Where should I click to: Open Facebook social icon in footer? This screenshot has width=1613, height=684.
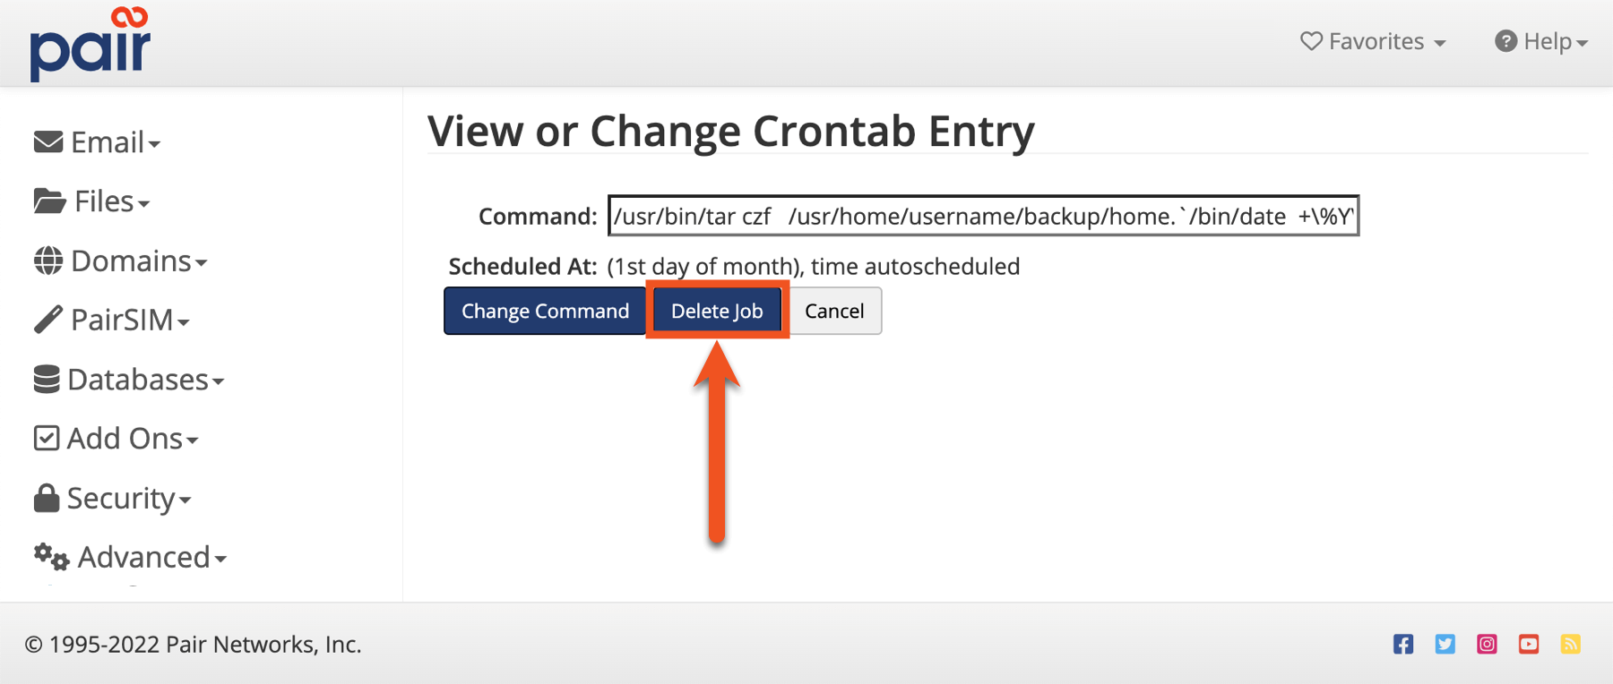[1403, 644]
